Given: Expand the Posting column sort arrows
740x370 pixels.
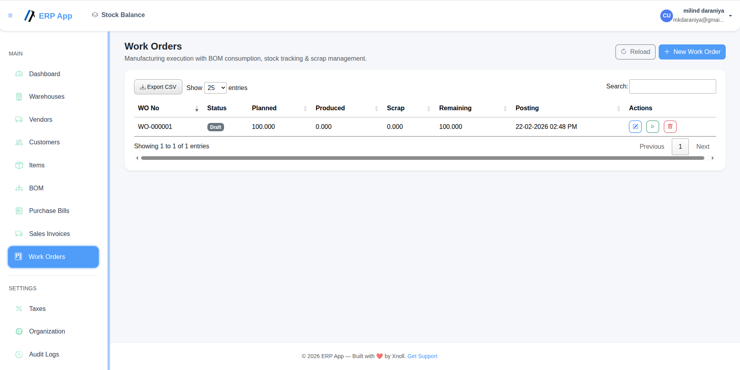Looking at the screenshot, I should (x=619, y=108).
